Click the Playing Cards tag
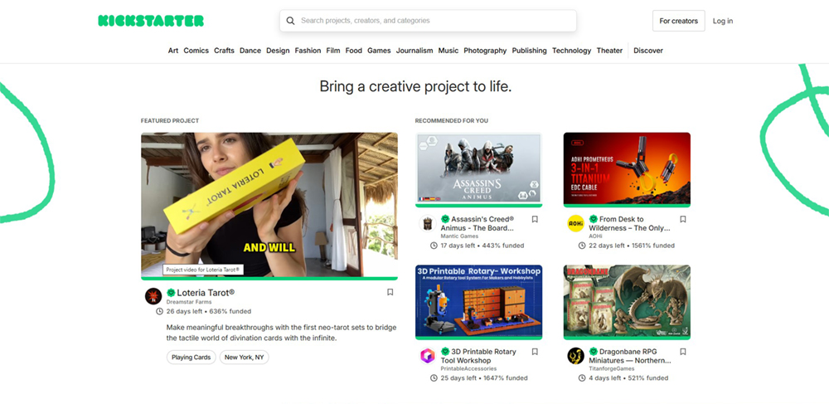829x404 pixels. pyautogui.click(x=191, y=358)
